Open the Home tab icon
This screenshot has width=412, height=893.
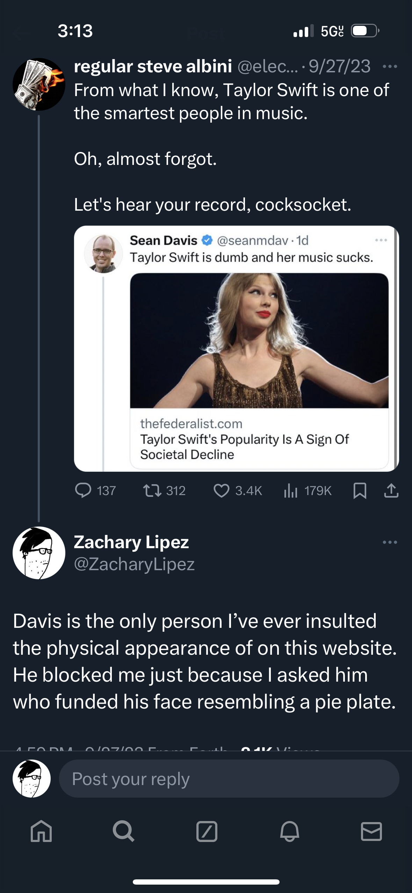(x=41, y=831)
